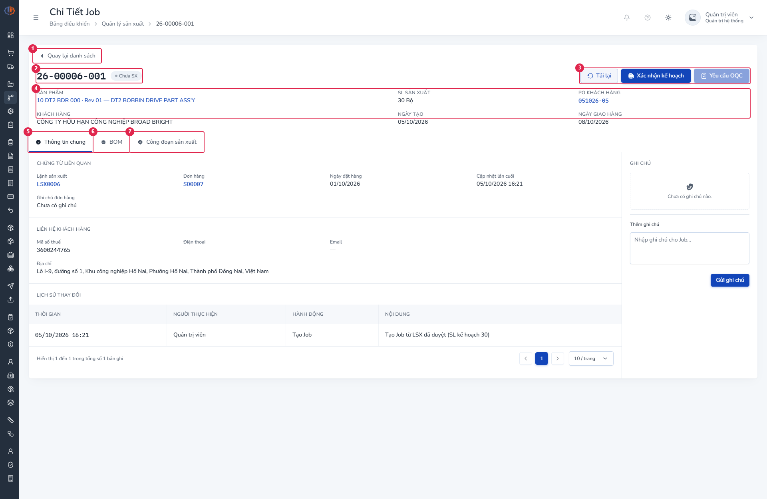Select the 05/10/2026 16:21 history time cell

pyautogui.click(x=97, y=335)
